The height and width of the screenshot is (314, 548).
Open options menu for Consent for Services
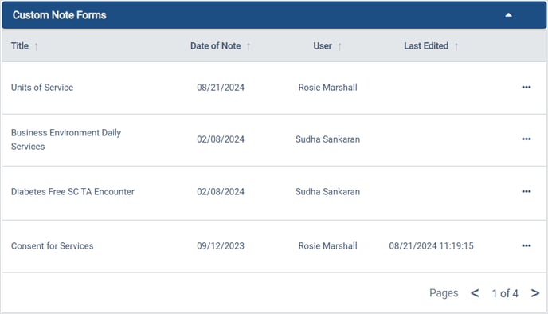coord(526,245)
